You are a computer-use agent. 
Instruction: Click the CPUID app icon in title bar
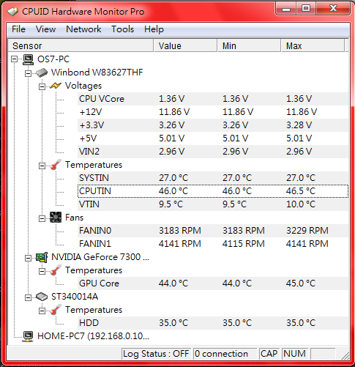pyautogui.click(x=12, y=11)
